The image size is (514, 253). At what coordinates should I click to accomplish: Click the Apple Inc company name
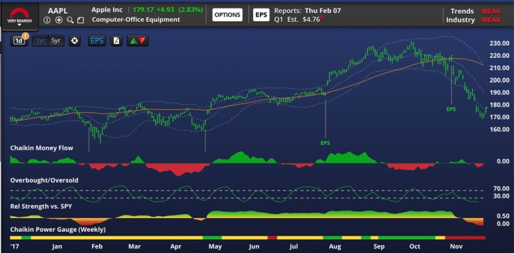[x=107, y=10]
